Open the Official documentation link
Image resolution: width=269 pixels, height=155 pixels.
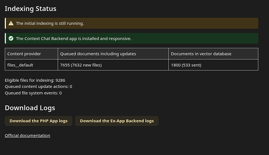point(27,135)
